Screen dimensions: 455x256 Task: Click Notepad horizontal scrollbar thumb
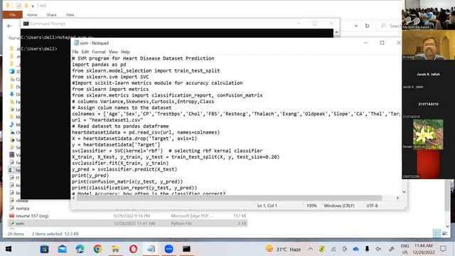pos(229,198)
